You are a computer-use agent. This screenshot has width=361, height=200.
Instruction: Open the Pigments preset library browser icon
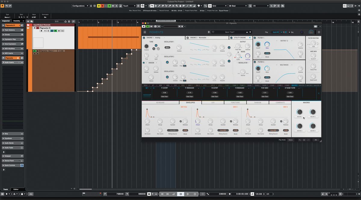point(209,32)
